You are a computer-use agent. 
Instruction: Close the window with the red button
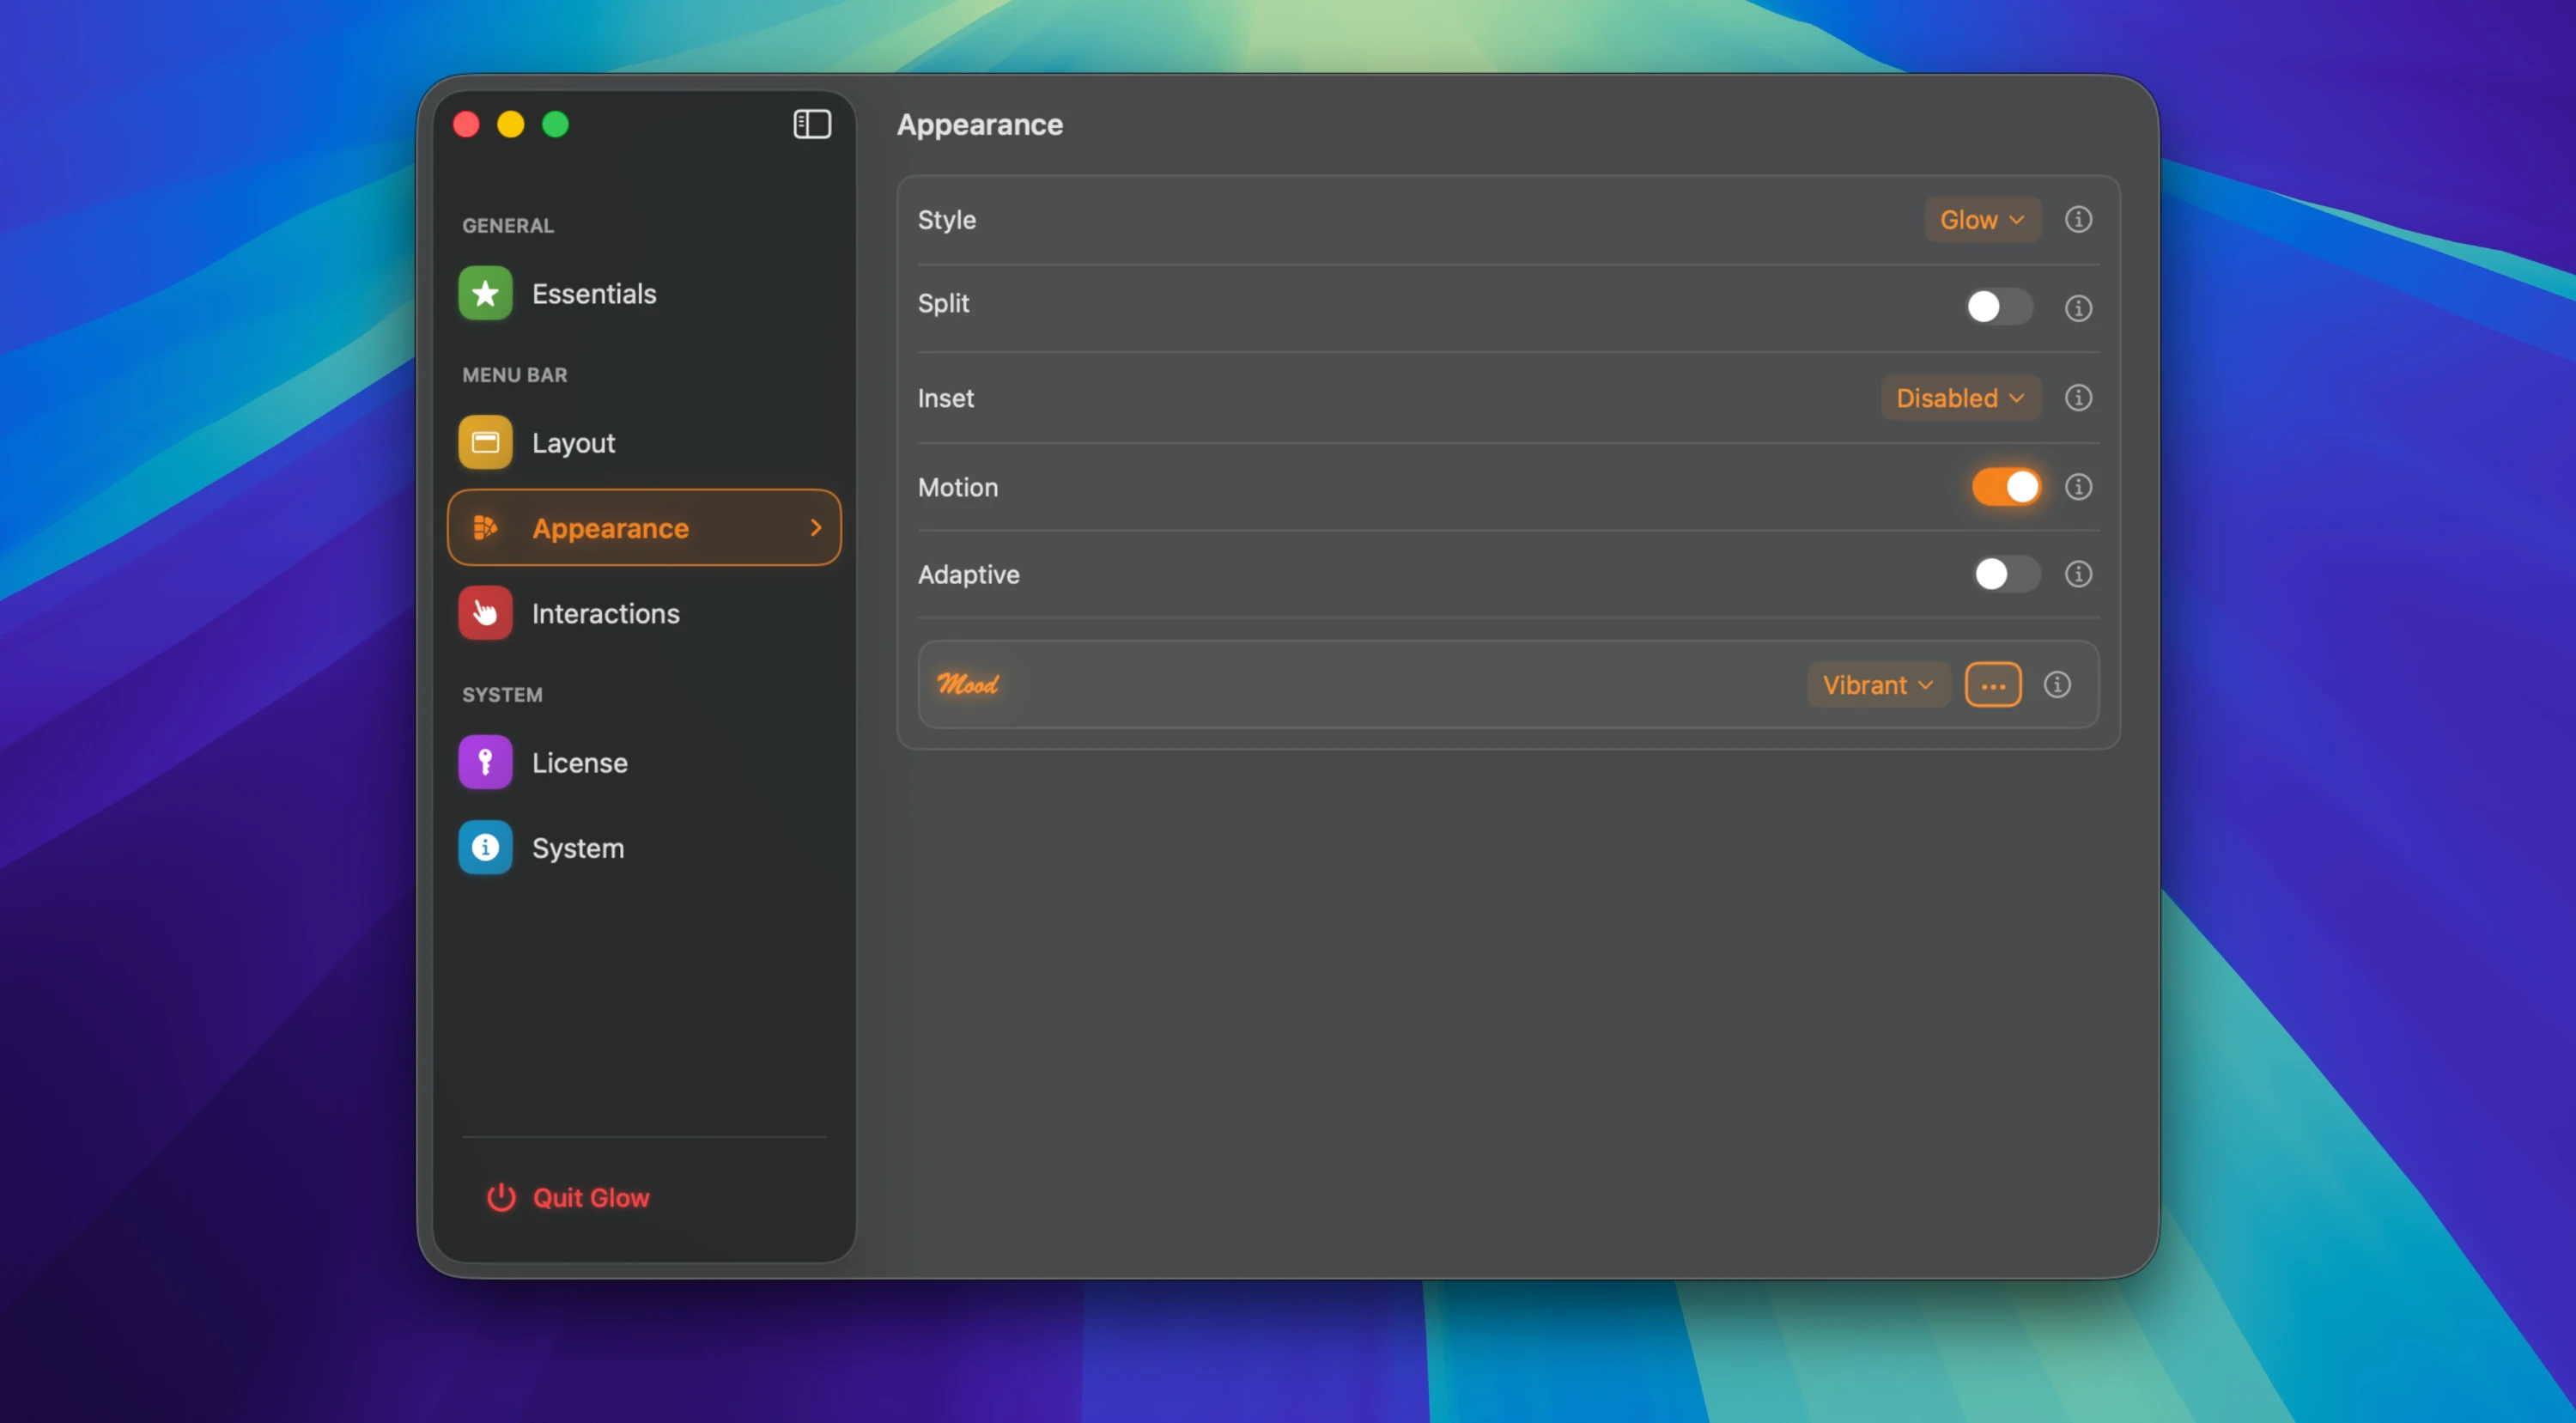pyautogui.click(x=466, y=124)
